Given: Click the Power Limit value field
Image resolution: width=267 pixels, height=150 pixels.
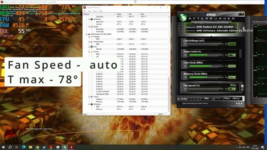Looking at the screenshot, I should point(232,55).
